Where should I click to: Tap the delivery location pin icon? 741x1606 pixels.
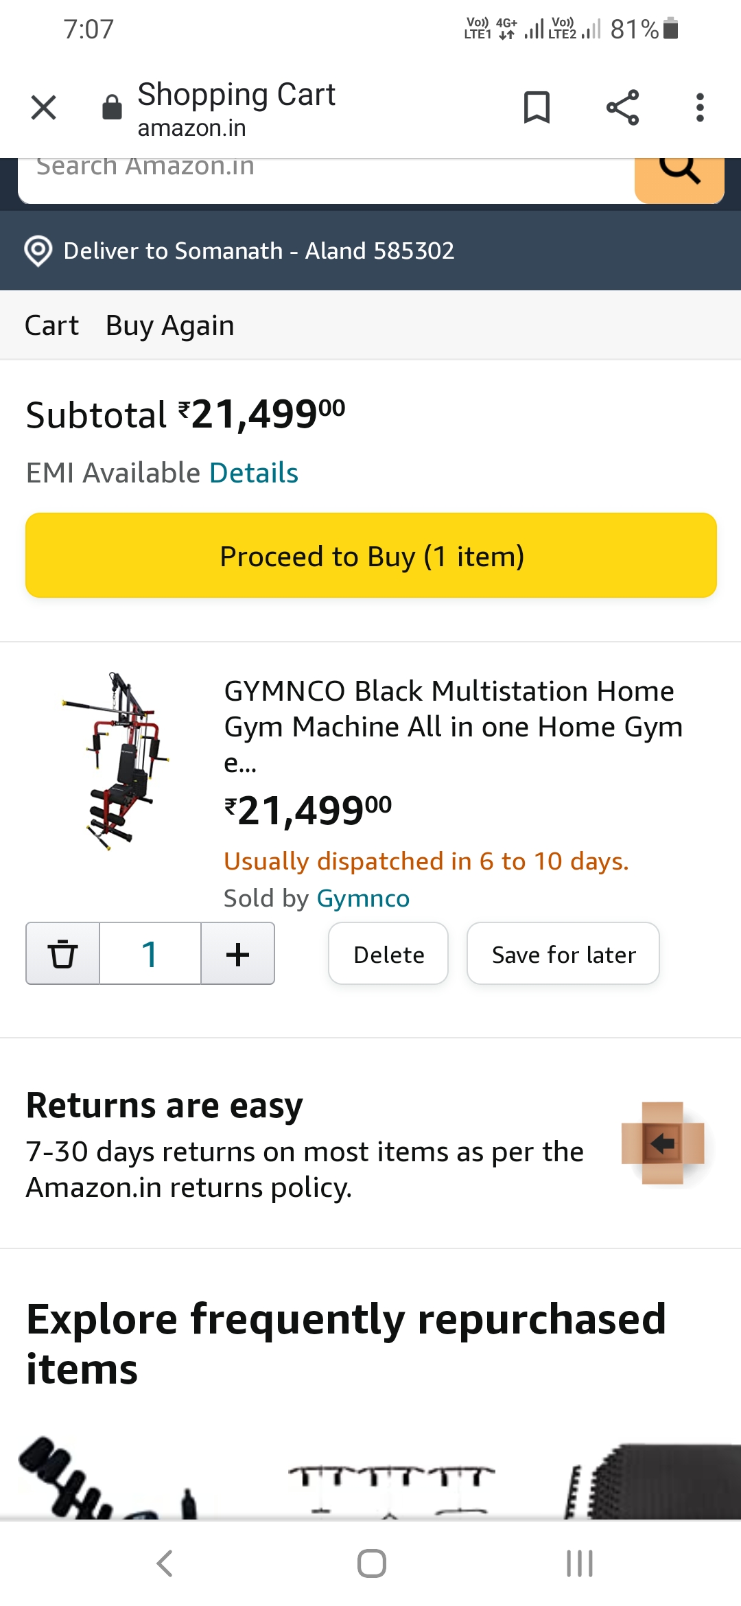pyautogui.click(x=38, y=251)
